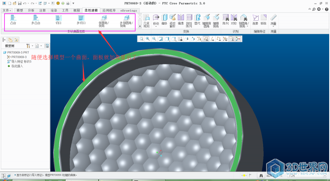Click the 替代 (Substitute) tool

click(x=198, y=19)
